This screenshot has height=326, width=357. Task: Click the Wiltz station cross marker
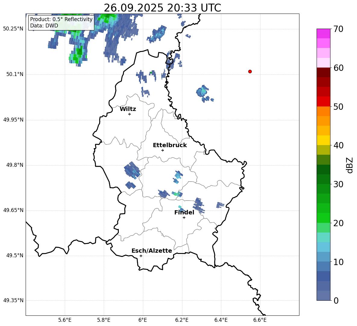(x=130, y=114)
